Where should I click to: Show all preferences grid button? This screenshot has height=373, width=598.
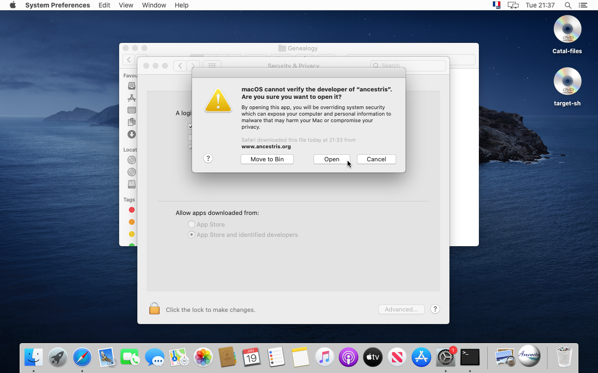(x=212, y=66)
